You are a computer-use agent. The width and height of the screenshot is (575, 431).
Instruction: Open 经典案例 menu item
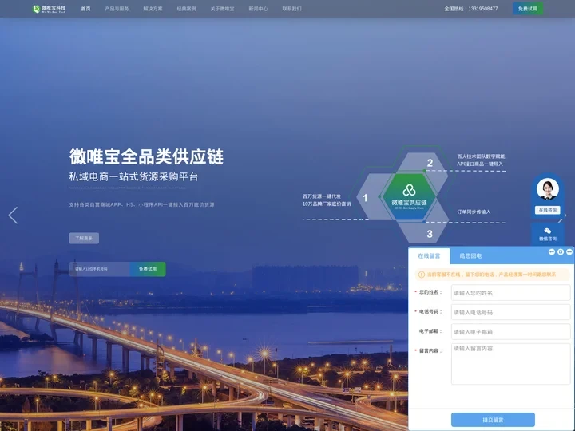186,9
